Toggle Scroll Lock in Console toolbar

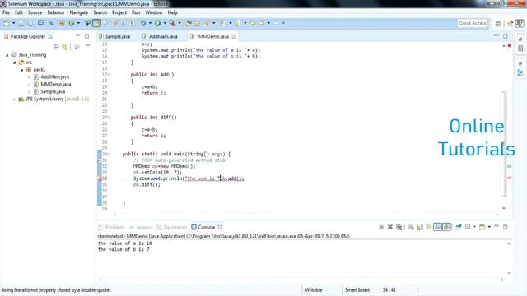tap(420, 227)
